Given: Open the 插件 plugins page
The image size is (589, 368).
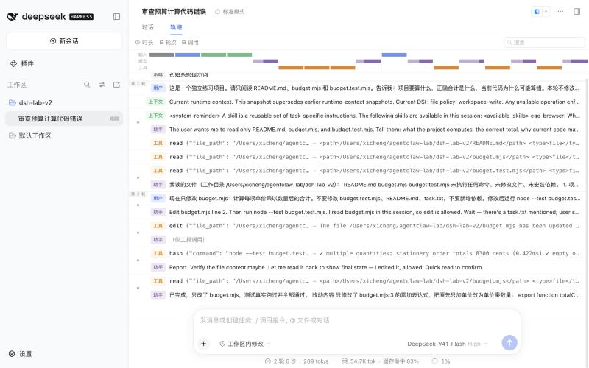Looking at the screenshot, I should point(22,63).
